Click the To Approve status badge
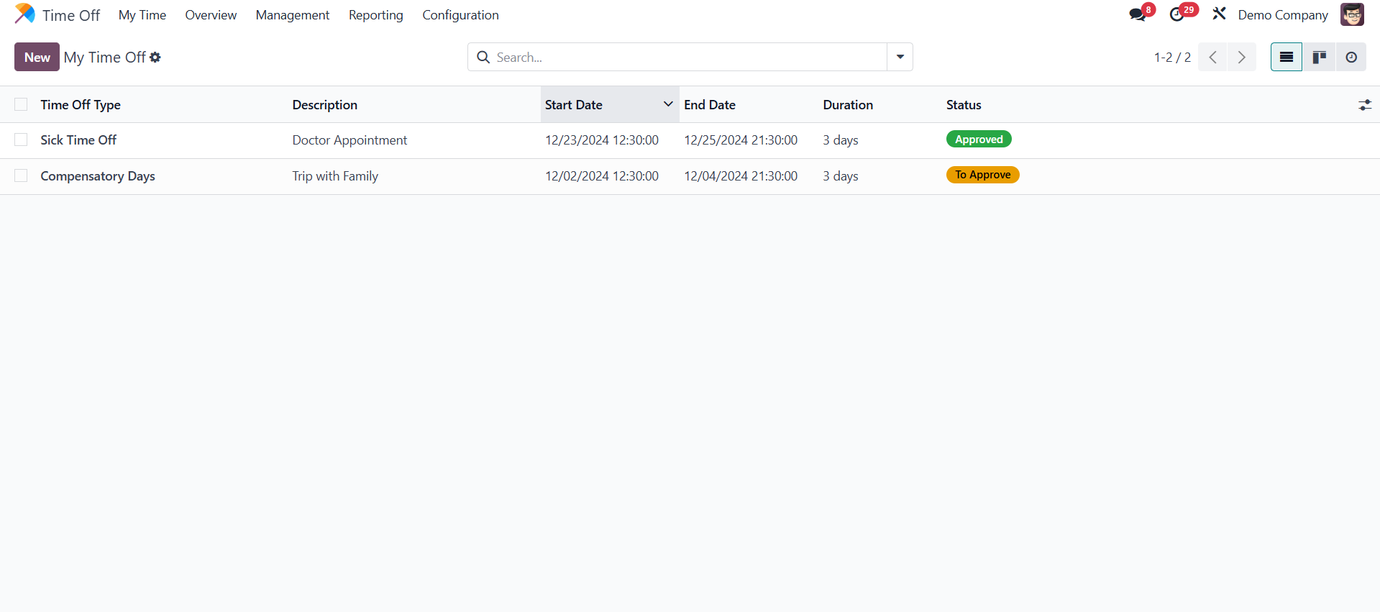Viewport: 1380px width, 612px height. pyautogui.click(x=982, y=175)
